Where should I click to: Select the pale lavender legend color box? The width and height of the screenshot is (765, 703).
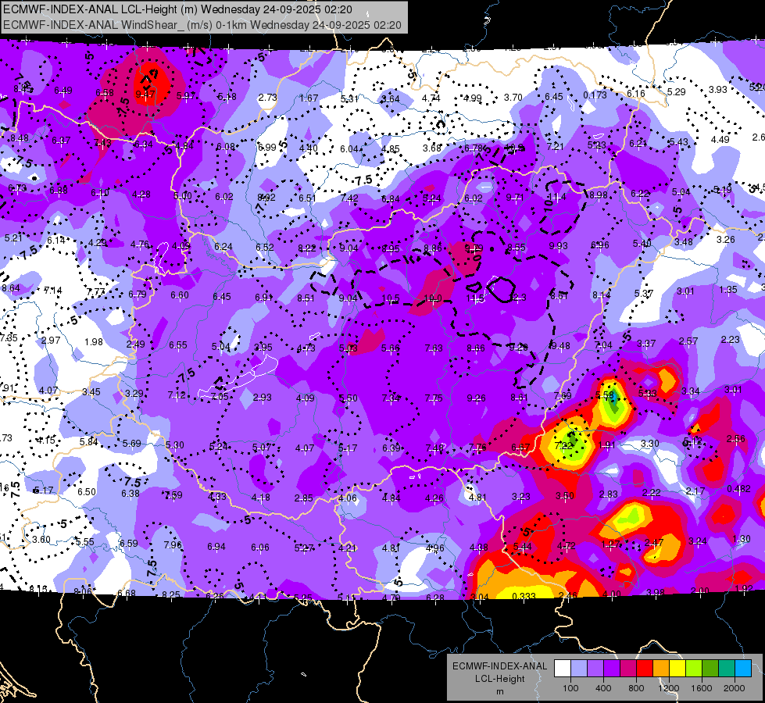click(x=579, y=668)
